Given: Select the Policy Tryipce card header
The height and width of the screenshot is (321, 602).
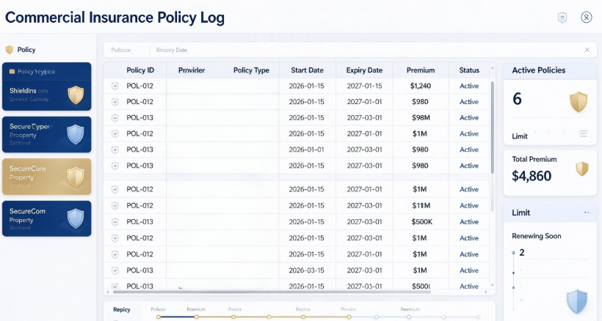Looking at the screenshot, I should (47, 72).
